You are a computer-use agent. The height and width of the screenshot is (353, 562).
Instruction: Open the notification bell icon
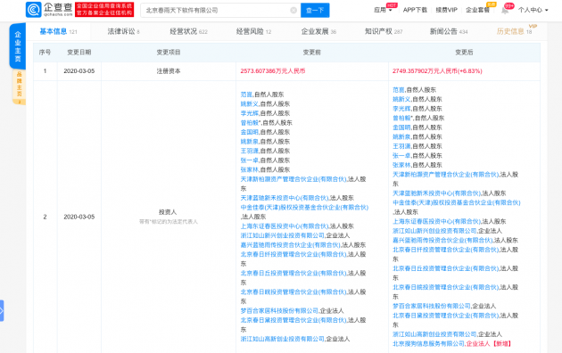coord(505,11)
